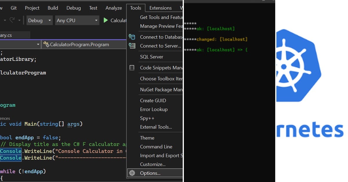This screenshot has width=348, height=182.
Task: Open External Tools...
Action: 155,127
